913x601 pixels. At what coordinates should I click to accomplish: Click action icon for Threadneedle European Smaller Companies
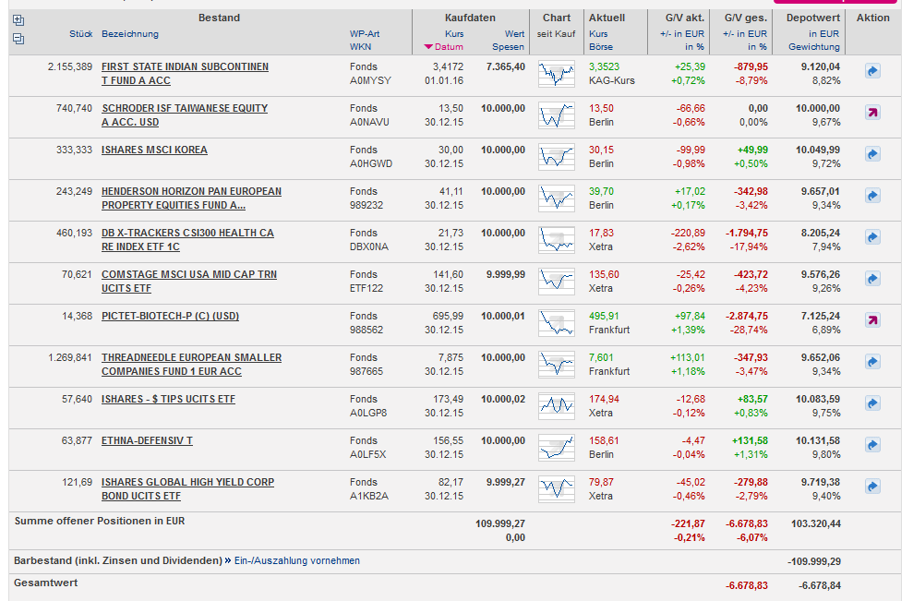(872, 362)
